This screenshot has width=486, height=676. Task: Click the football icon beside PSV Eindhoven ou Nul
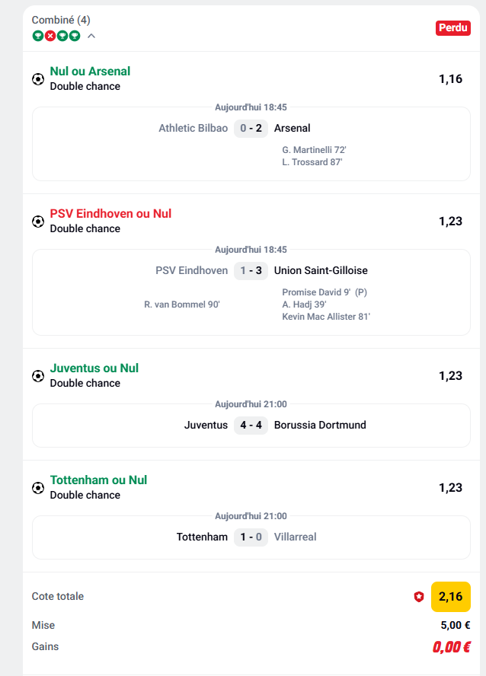point(38,222)
